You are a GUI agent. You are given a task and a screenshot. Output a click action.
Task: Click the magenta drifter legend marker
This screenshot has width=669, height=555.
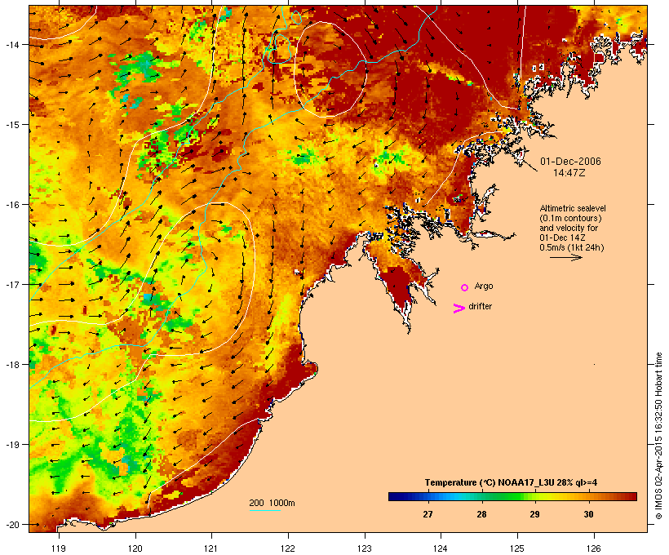click(459, 309)
